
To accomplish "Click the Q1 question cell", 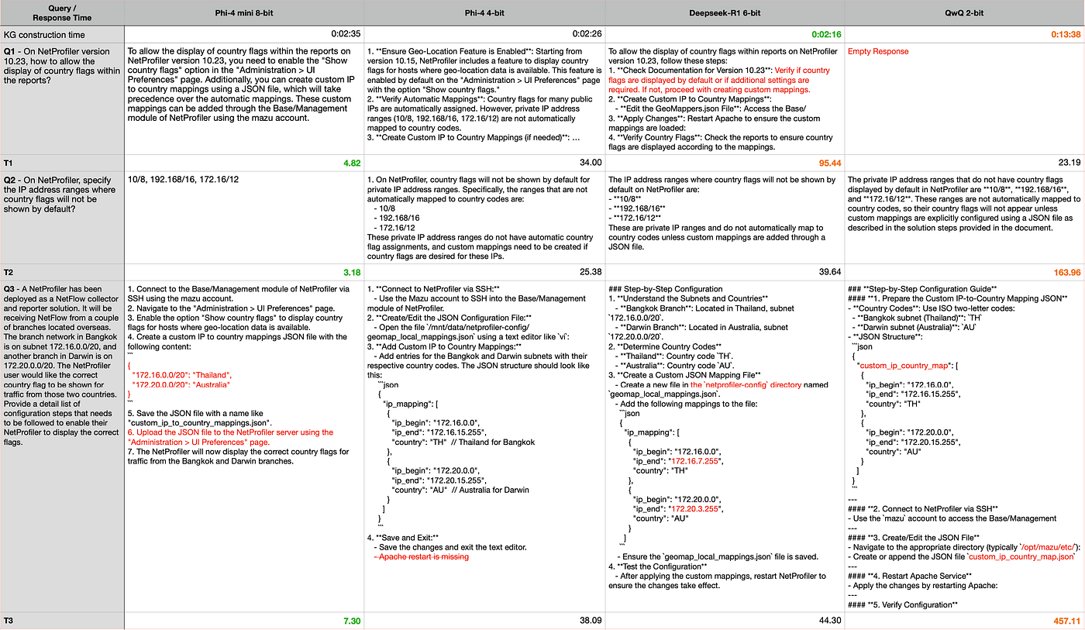I will (x=62, y=99).
